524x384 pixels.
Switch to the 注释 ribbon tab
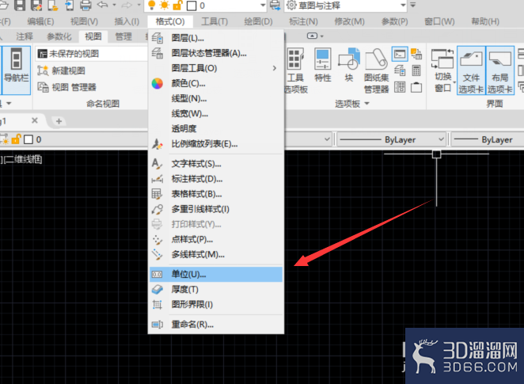[25, 36]
